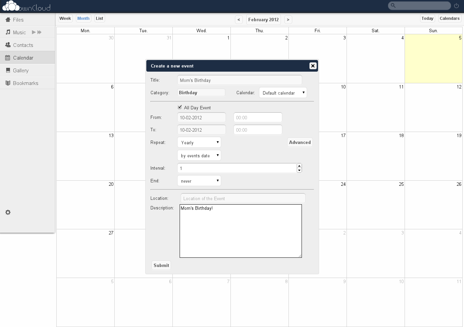Screen dimensions: 464x327
Task: Open the Yearly repeat dropdown
Action: point(199,143)
